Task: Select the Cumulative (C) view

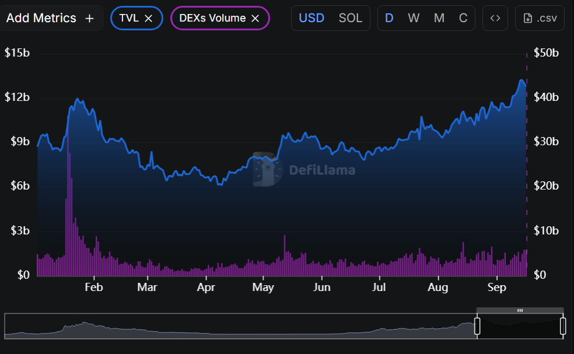Action: 463,18
